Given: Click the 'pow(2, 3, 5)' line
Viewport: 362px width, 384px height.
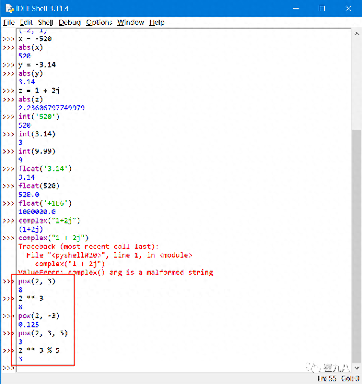Looking at the screenshot, I should click(43, 333).
